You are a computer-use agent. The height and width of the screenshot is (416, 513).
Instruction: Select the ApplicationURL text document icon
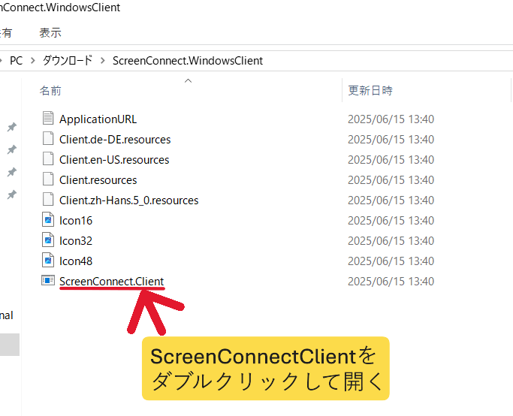click(x=48, y=118)
